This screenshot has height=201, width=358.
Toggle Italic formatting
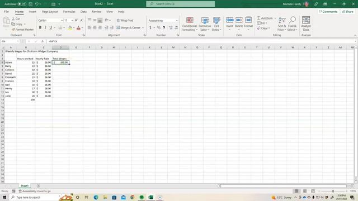(45, 27)
